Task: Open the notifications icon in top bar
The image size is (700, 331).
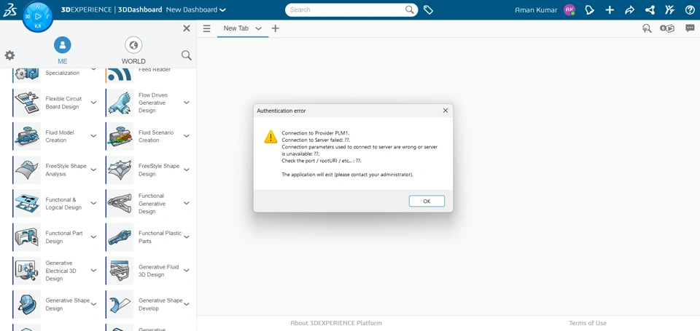Action: pos(590,10)
